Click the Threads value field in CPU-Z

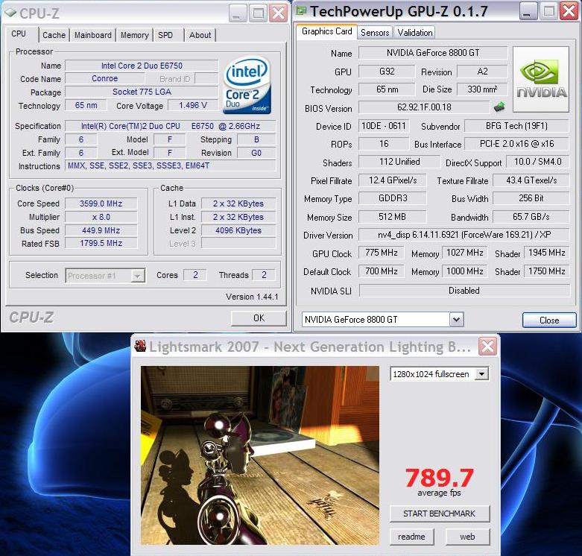[264, 275]
